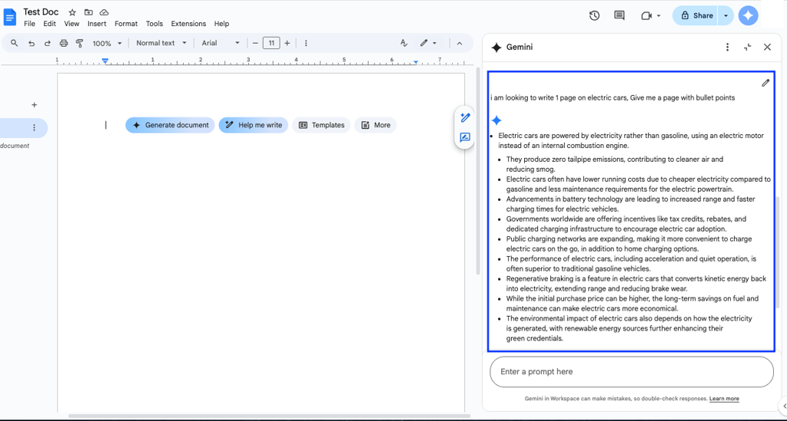787x421 pixels.
Task: Check cloud save status icon
Action: pos(104,12)
